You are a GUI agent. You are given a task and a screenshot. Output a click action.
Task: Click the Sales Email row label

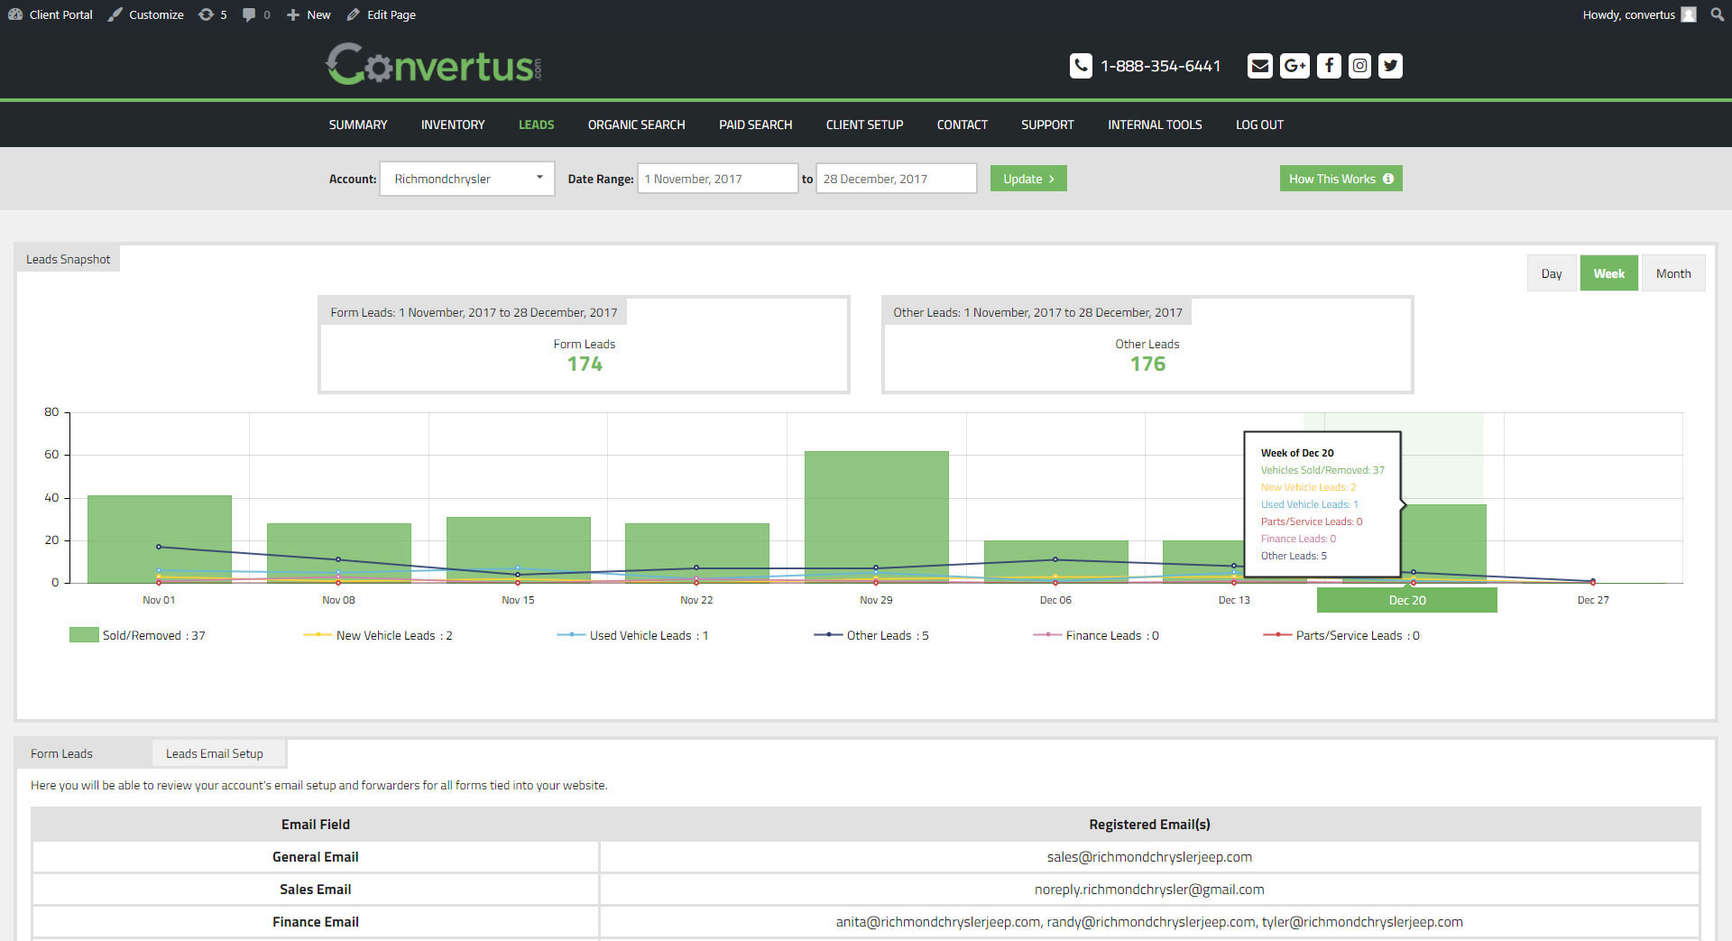point(316,890)
